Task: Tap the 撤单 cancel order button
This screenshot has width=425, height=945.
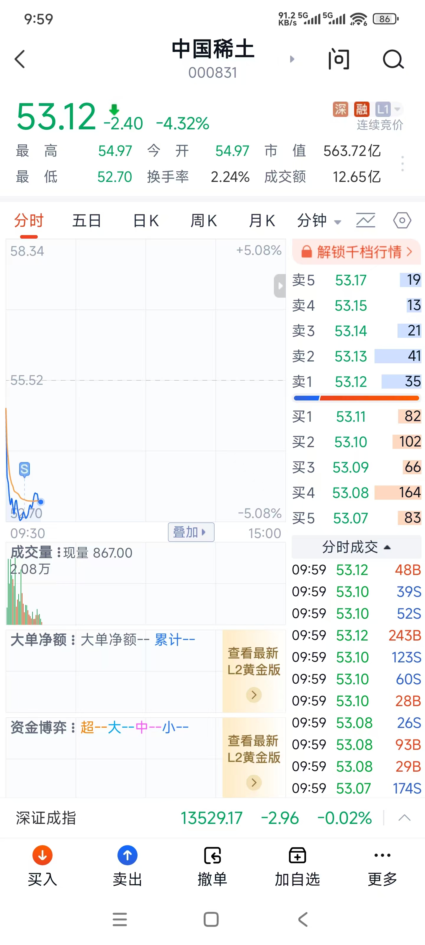Action: pos(212,866)
